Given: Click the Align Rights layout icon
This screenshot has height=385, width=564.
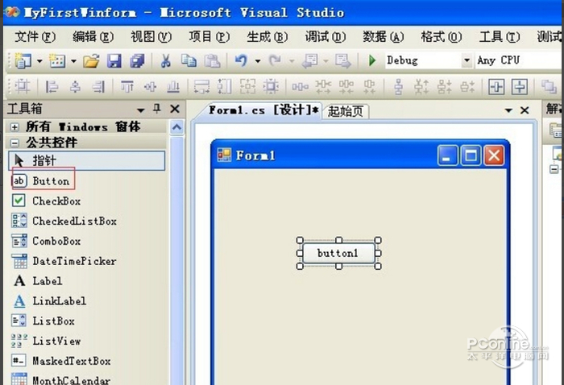Looking at the screenshot, I should (98, 87).
